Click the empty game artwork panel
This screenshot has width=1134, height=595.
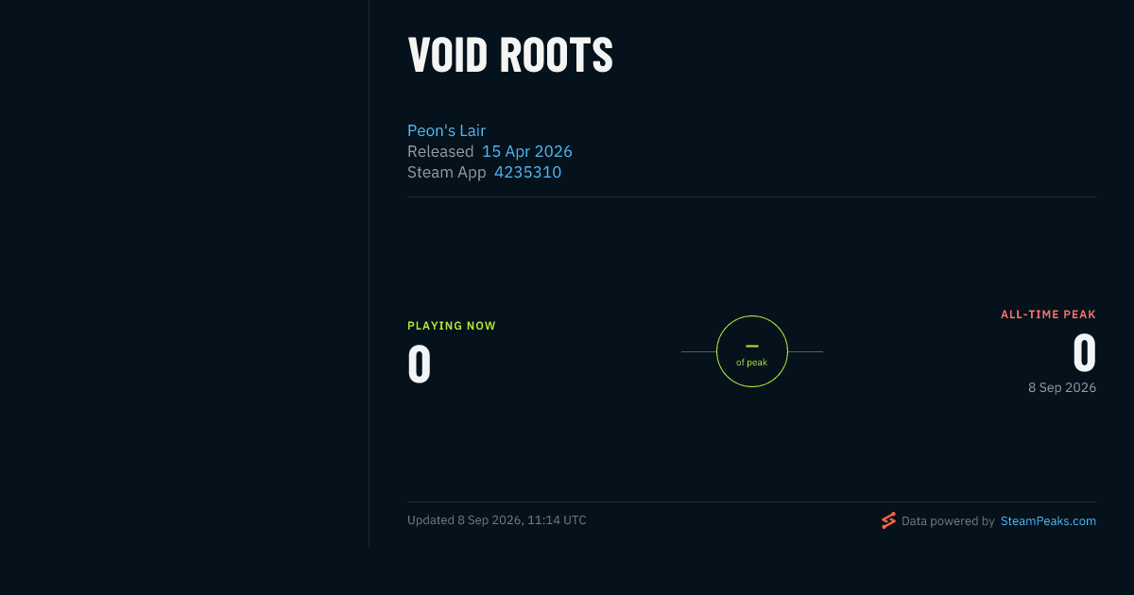coord(184,274)
